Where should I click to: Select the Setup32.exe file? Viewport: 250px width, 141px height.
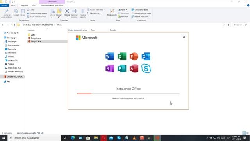(x=34, y=38)
